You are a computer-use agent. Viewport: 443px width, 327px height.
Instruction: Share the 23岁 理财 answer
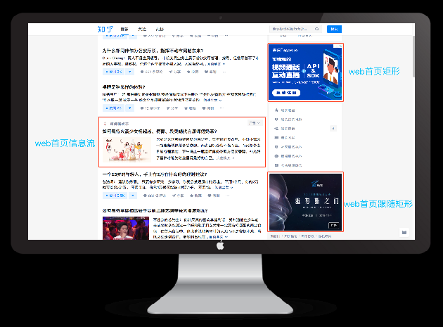(178, 195)
